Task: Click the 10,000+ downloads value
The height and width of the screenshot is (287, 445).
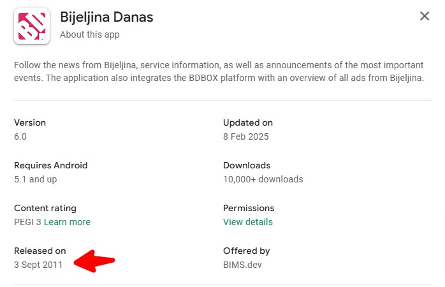Action: [263, 179]
